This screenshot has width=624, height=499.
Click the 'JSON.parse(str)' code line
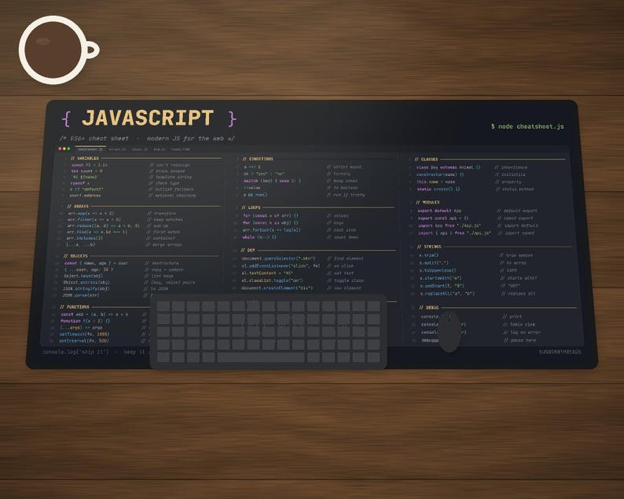coord(80,295)
